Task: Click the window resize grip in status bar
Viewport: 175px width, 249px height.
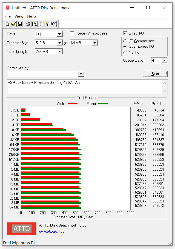Action: (170, 244)
